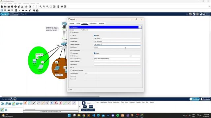Image resolution: width=211 pixels, height=118 pixels.
Task: Click the Redo arrow icon
Action: (x=37, y=7)
